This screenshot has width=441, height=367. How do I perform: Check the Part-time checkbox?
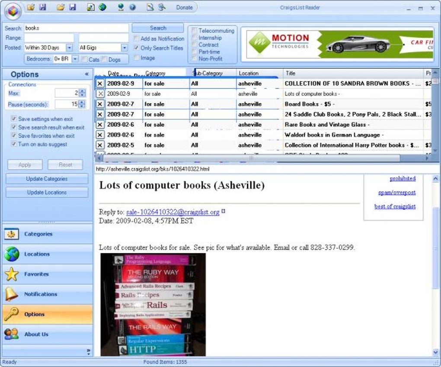click(194, 51)
